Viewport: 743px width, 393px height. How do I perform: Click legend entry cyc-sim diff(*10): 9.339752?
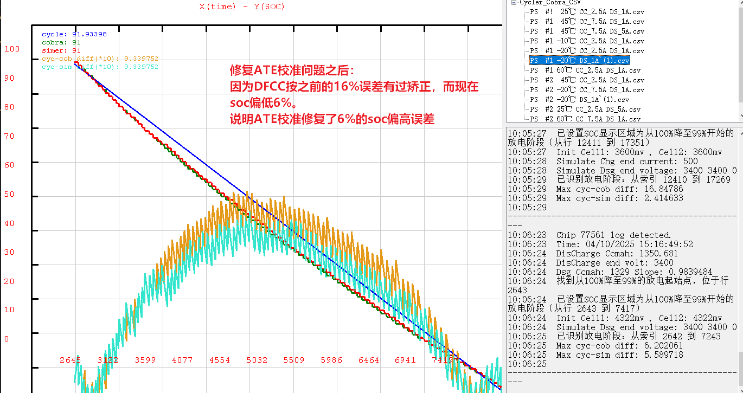100,67
